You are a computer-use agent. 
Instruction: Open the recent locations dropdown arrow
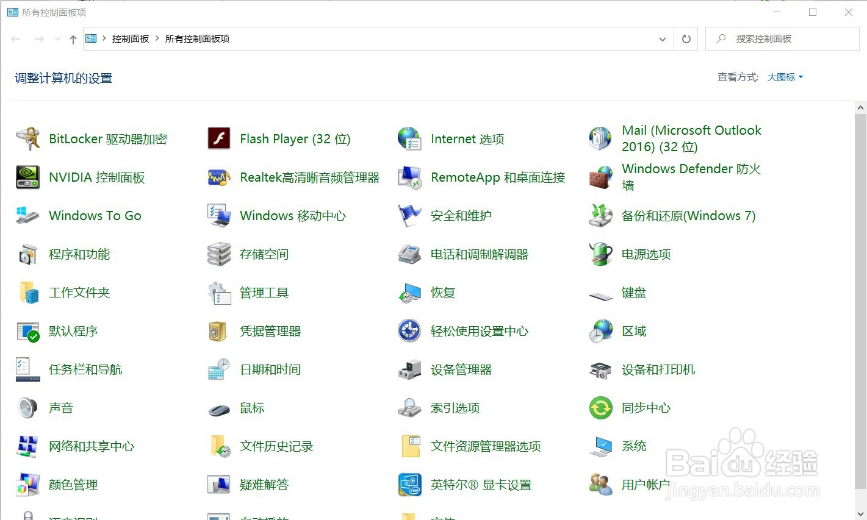pos(57,39)
